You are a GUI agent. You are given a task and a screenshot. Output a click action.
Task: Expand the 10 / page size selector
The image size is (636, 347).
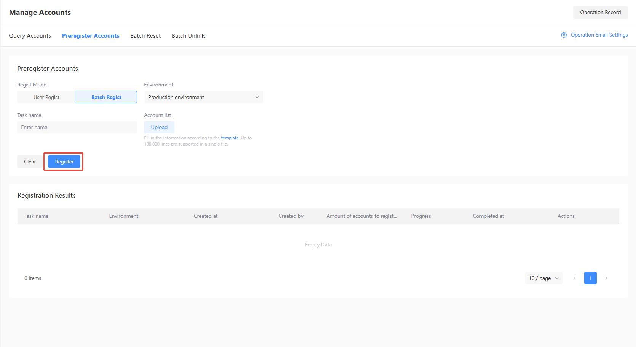click(543, 278)
